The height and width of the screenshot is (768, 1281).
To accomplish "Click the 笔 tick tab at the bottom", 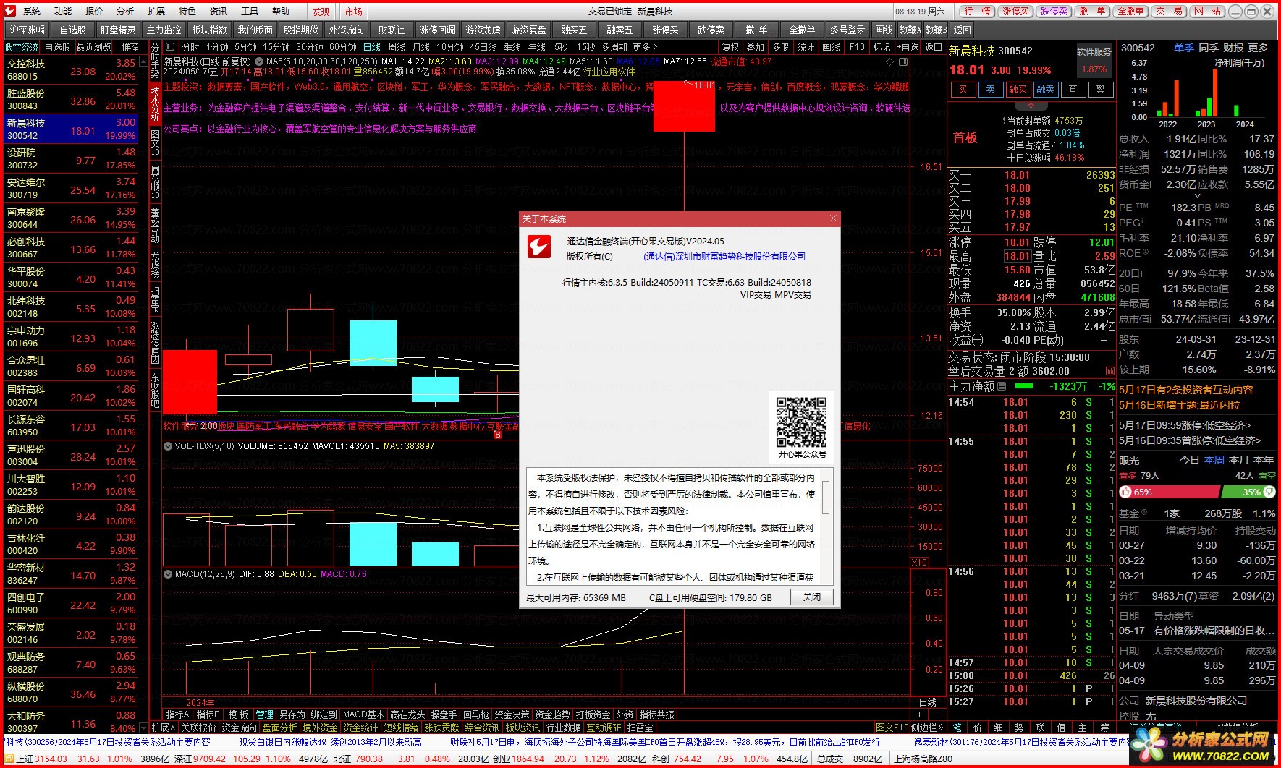I will pyautogui.click(x=957, y=728).
